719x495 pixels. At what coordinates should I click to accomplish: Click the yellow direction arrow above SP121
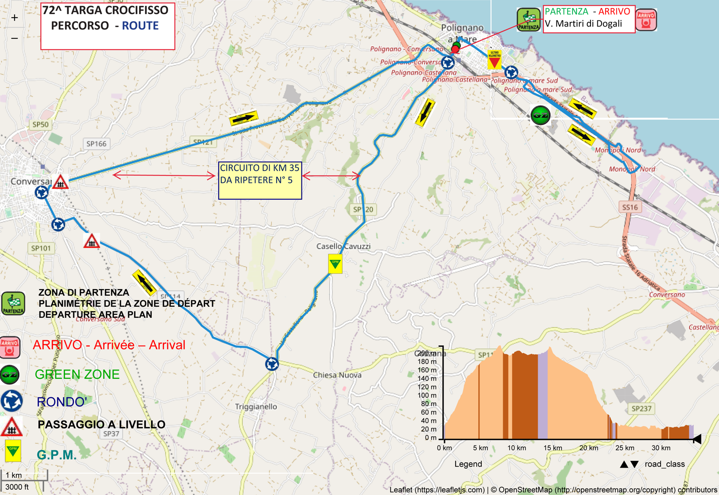244,118
